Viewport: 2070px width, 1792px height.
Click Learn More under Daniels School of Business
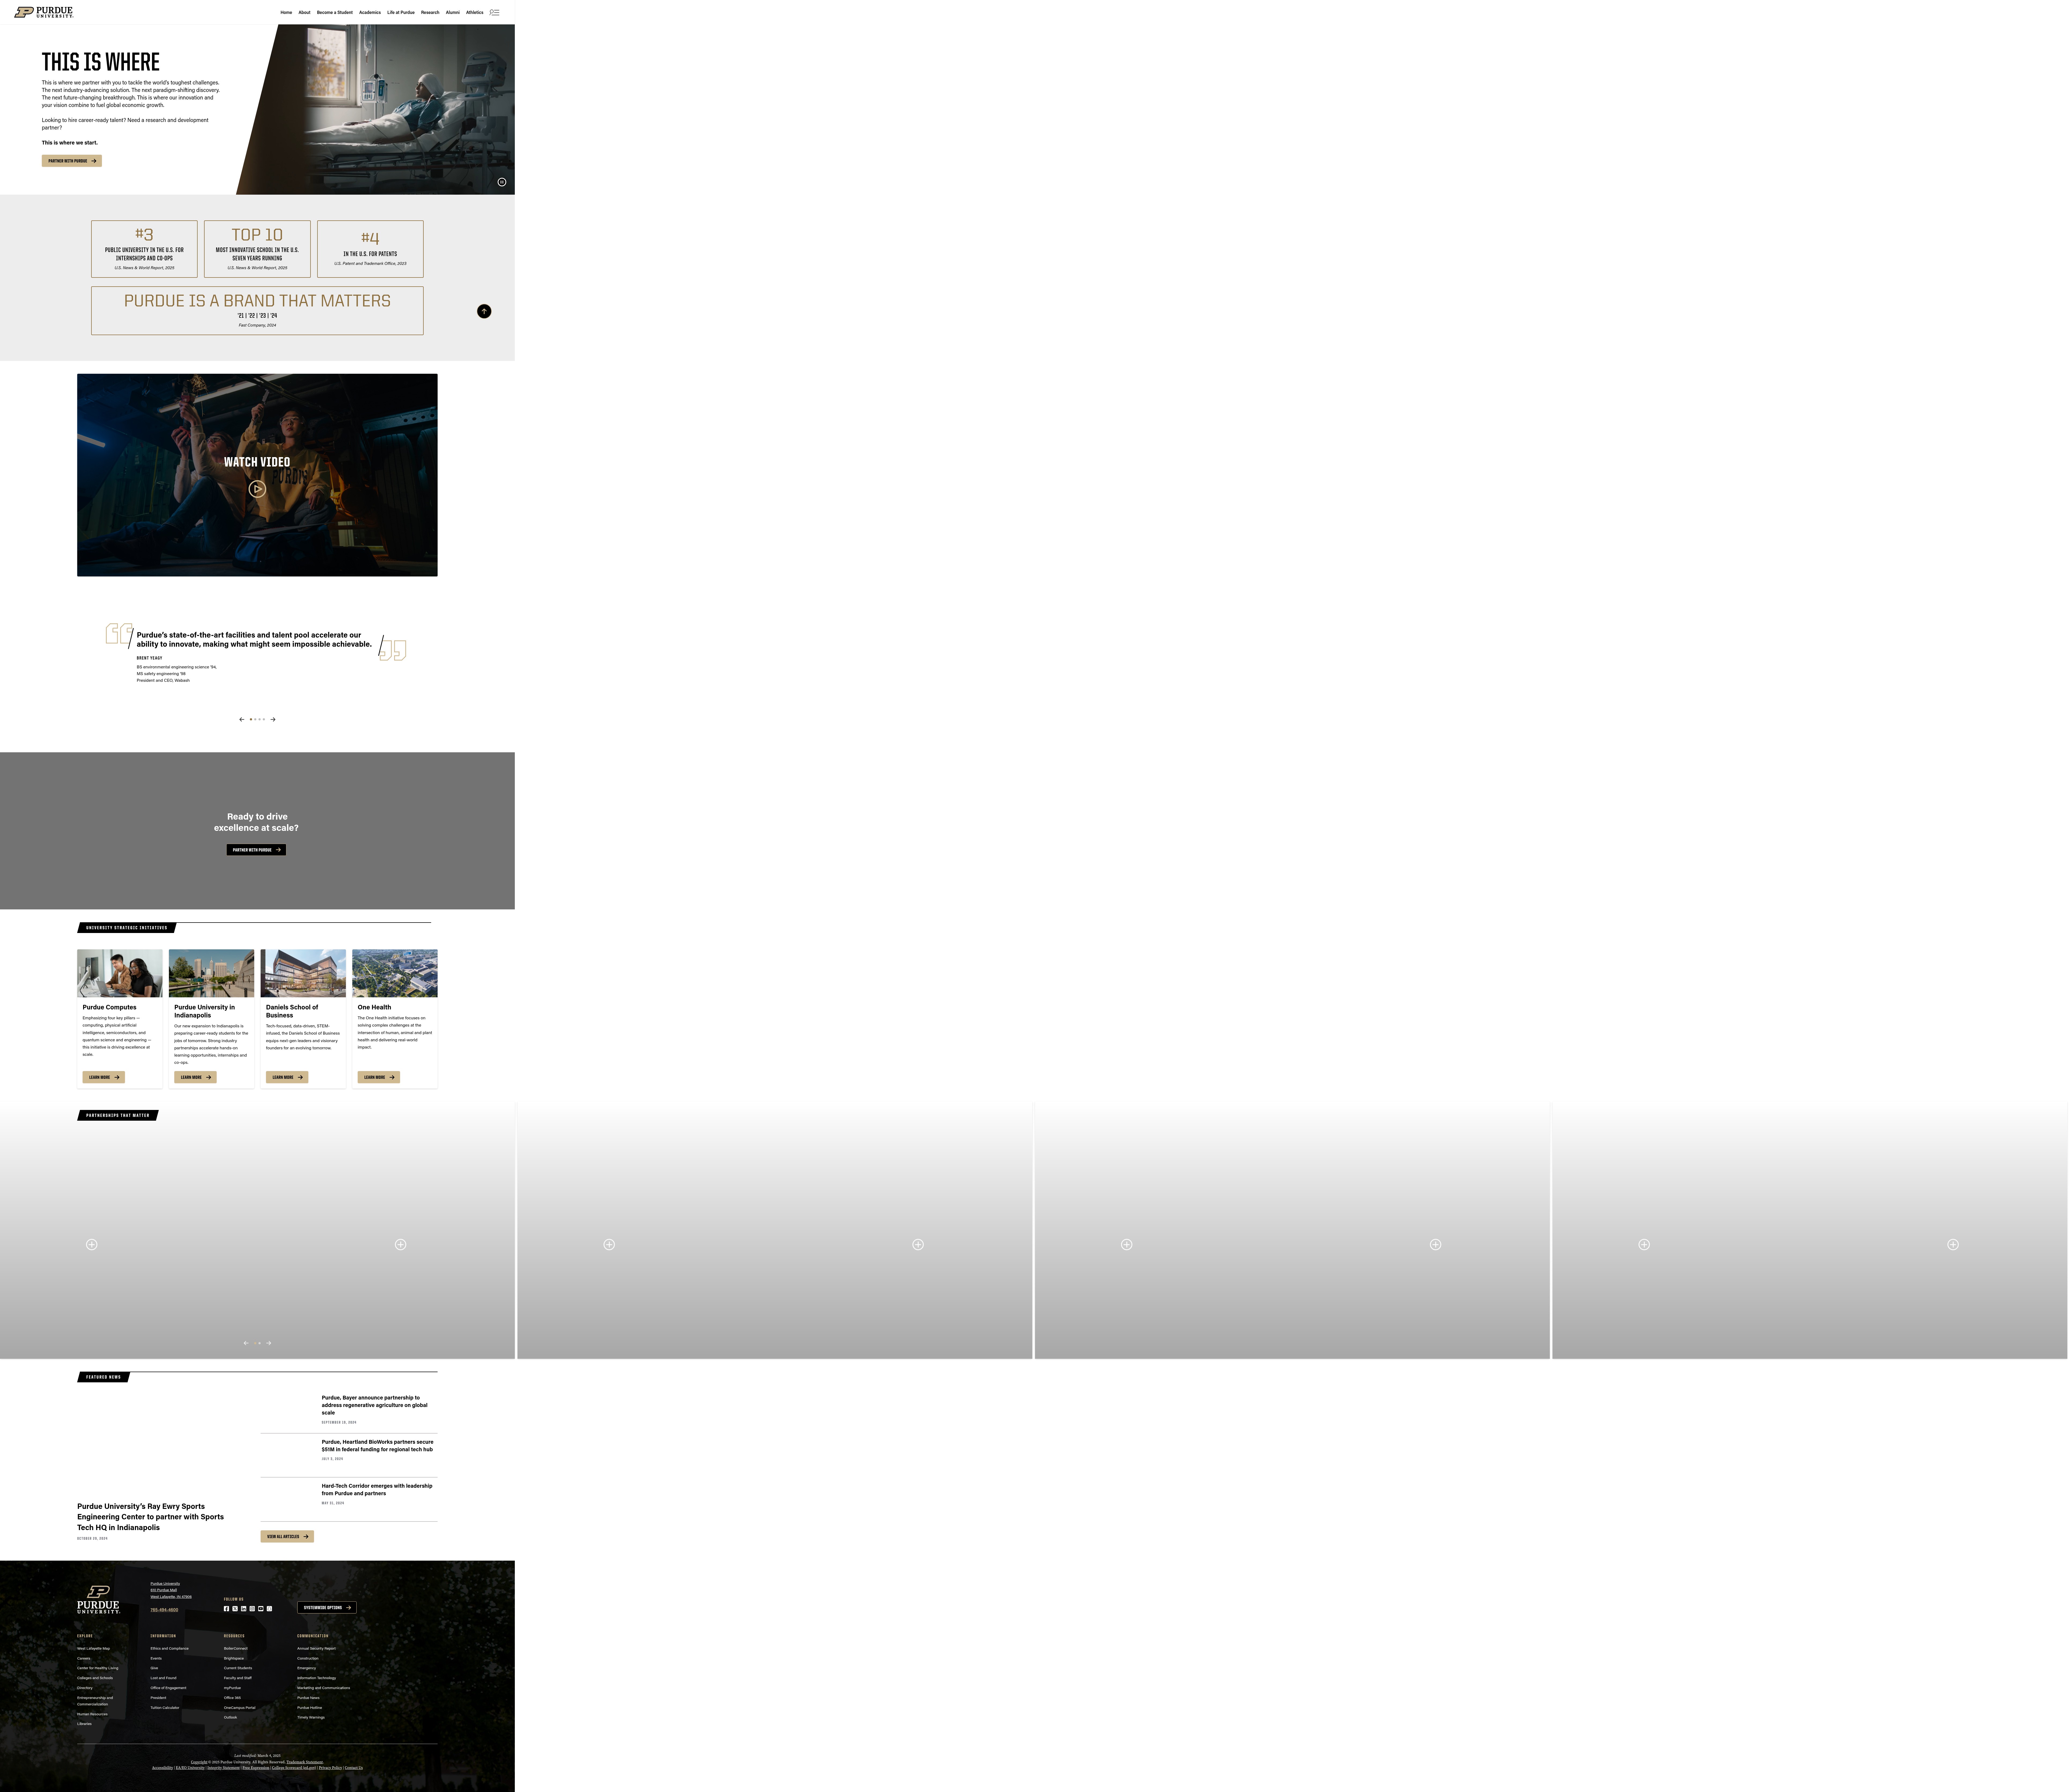(287, 1077)
